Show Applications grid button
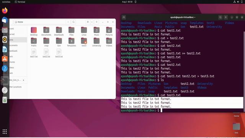The height and width of the screenshot is (138, 245). coord(5,131)
